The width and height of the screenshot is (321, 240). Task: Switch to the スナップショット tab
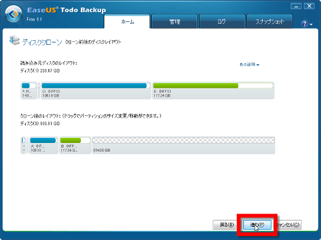pos(269,22)
